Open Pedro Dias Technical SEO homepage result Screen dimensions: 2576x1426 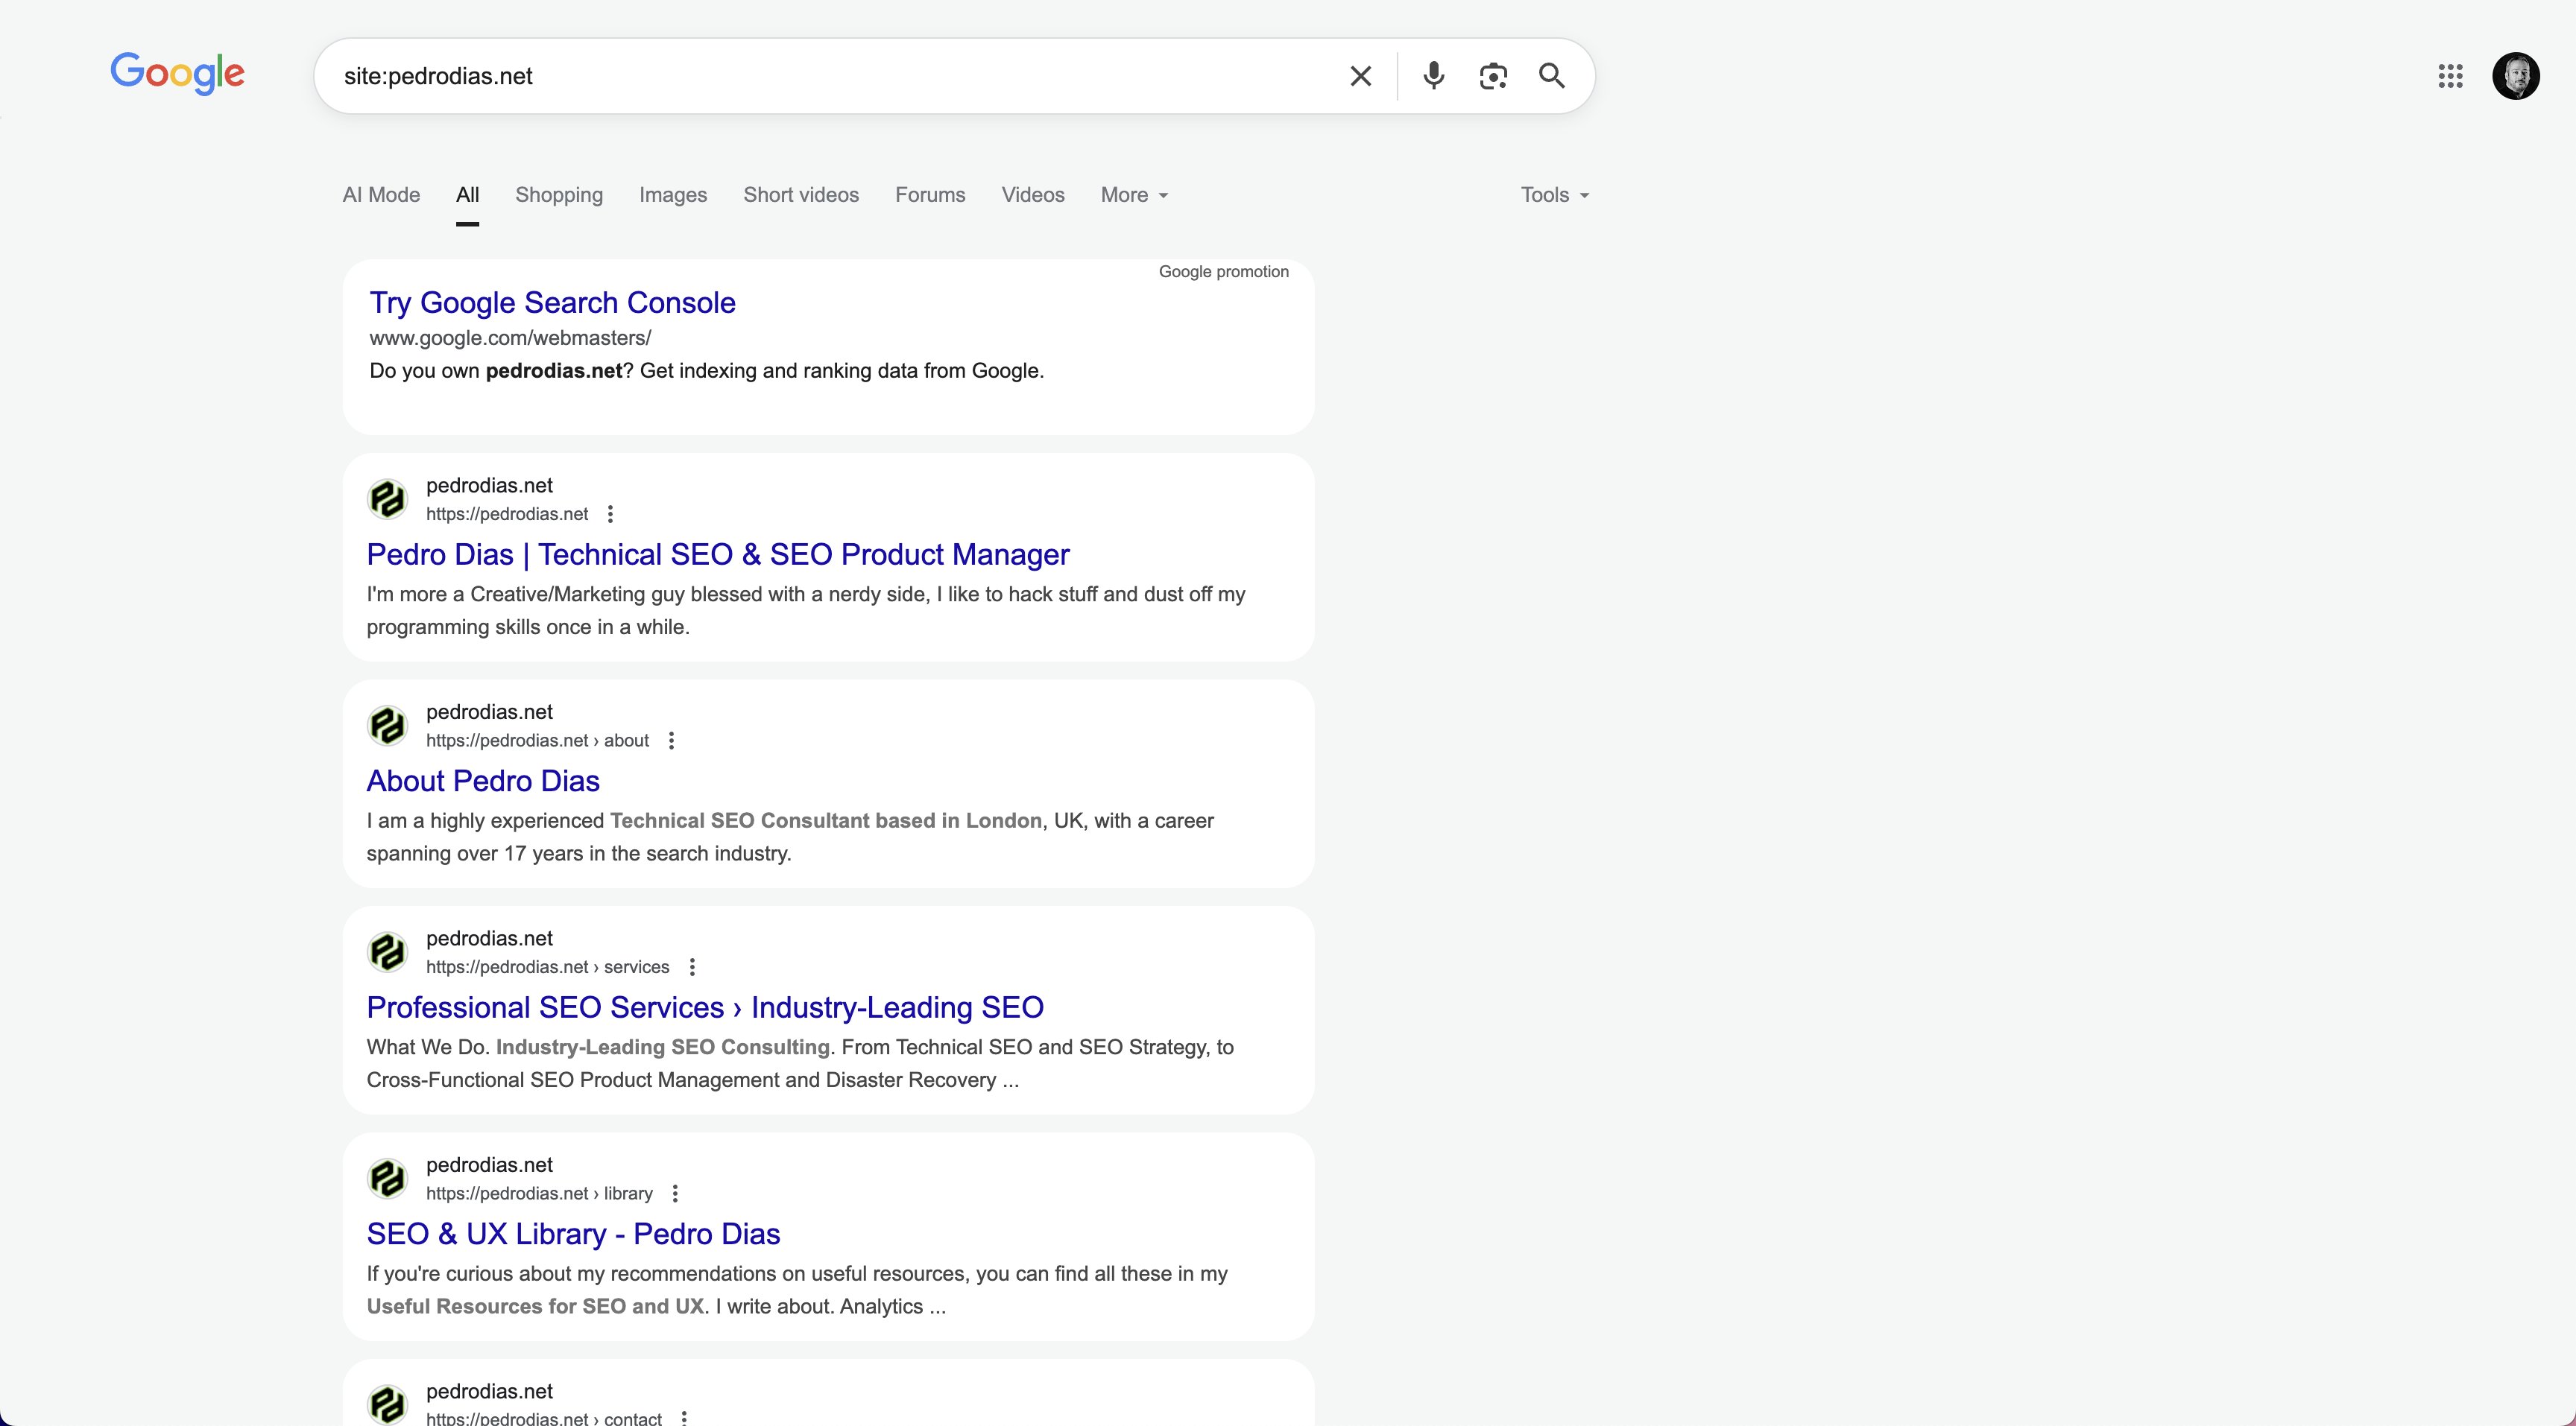[x=717, y=554]
